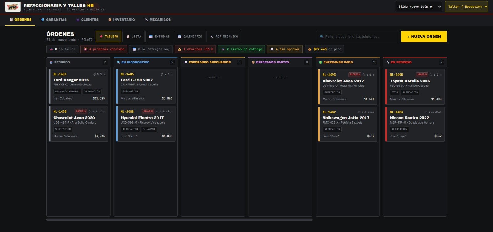
Task: Show the Calendario view
Action: 189,37
